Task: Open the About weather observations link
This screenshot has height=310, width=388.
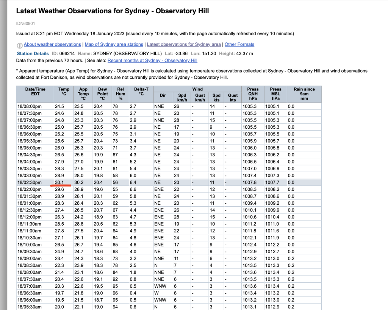Action: (52, 45)
